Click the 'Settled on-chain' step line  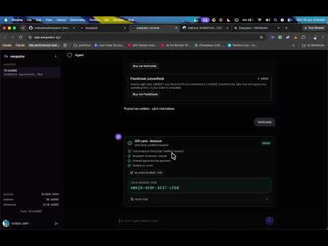tap(143, 165)
